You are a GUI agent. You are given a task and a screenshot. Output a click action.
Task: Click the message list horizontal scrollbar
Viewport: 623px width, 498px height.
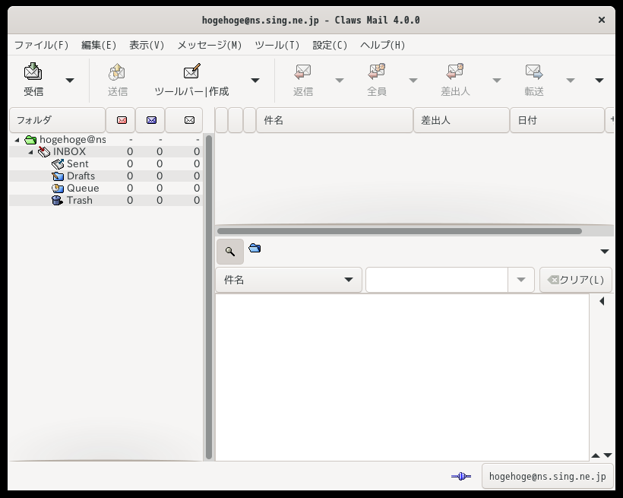click(400, 231)
